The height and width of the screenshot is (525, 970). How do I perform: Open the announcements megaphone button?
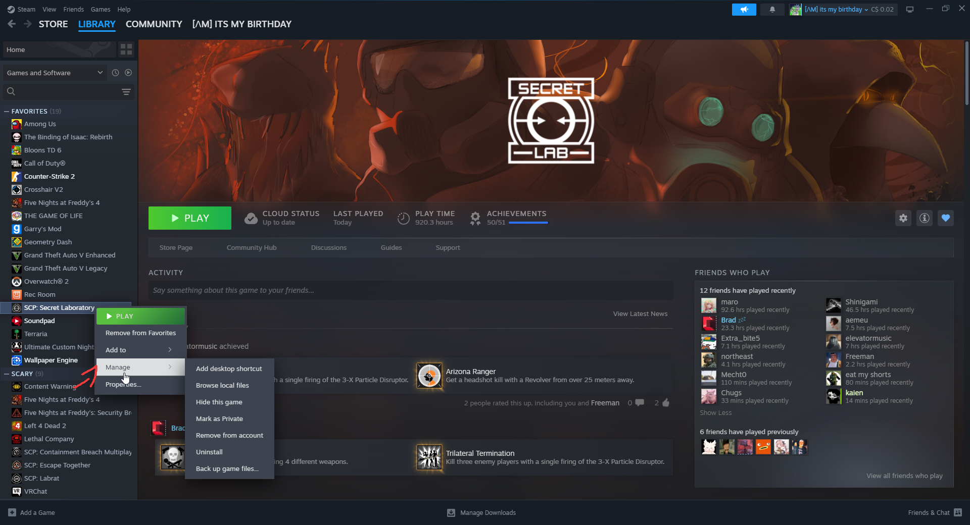coord(744,9)
